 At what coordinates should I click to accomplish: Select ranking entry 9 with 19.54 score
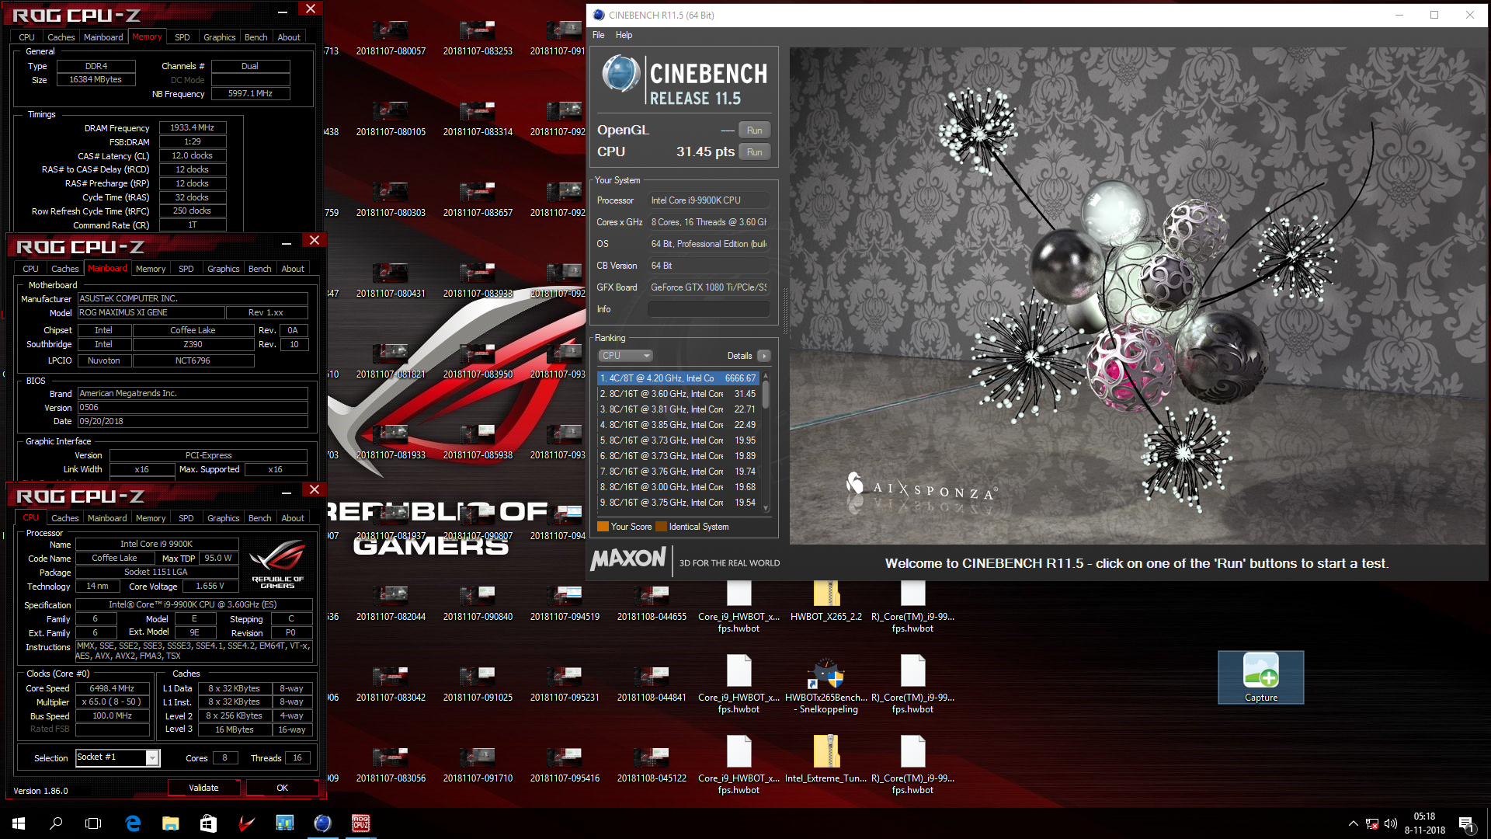click(x=678, y=503)
